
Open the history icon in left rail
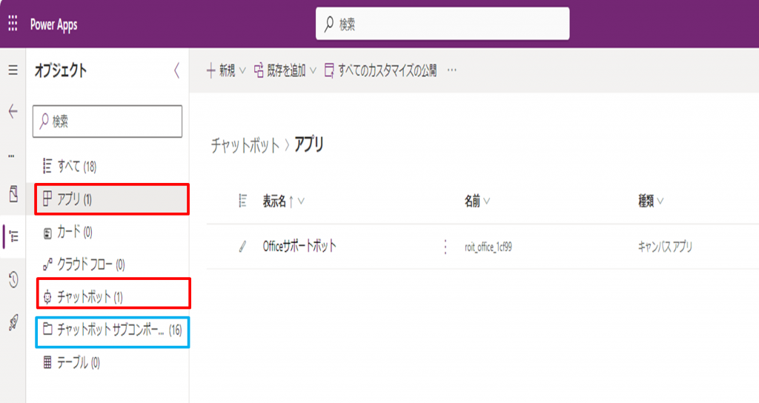(x=13, y=279)
